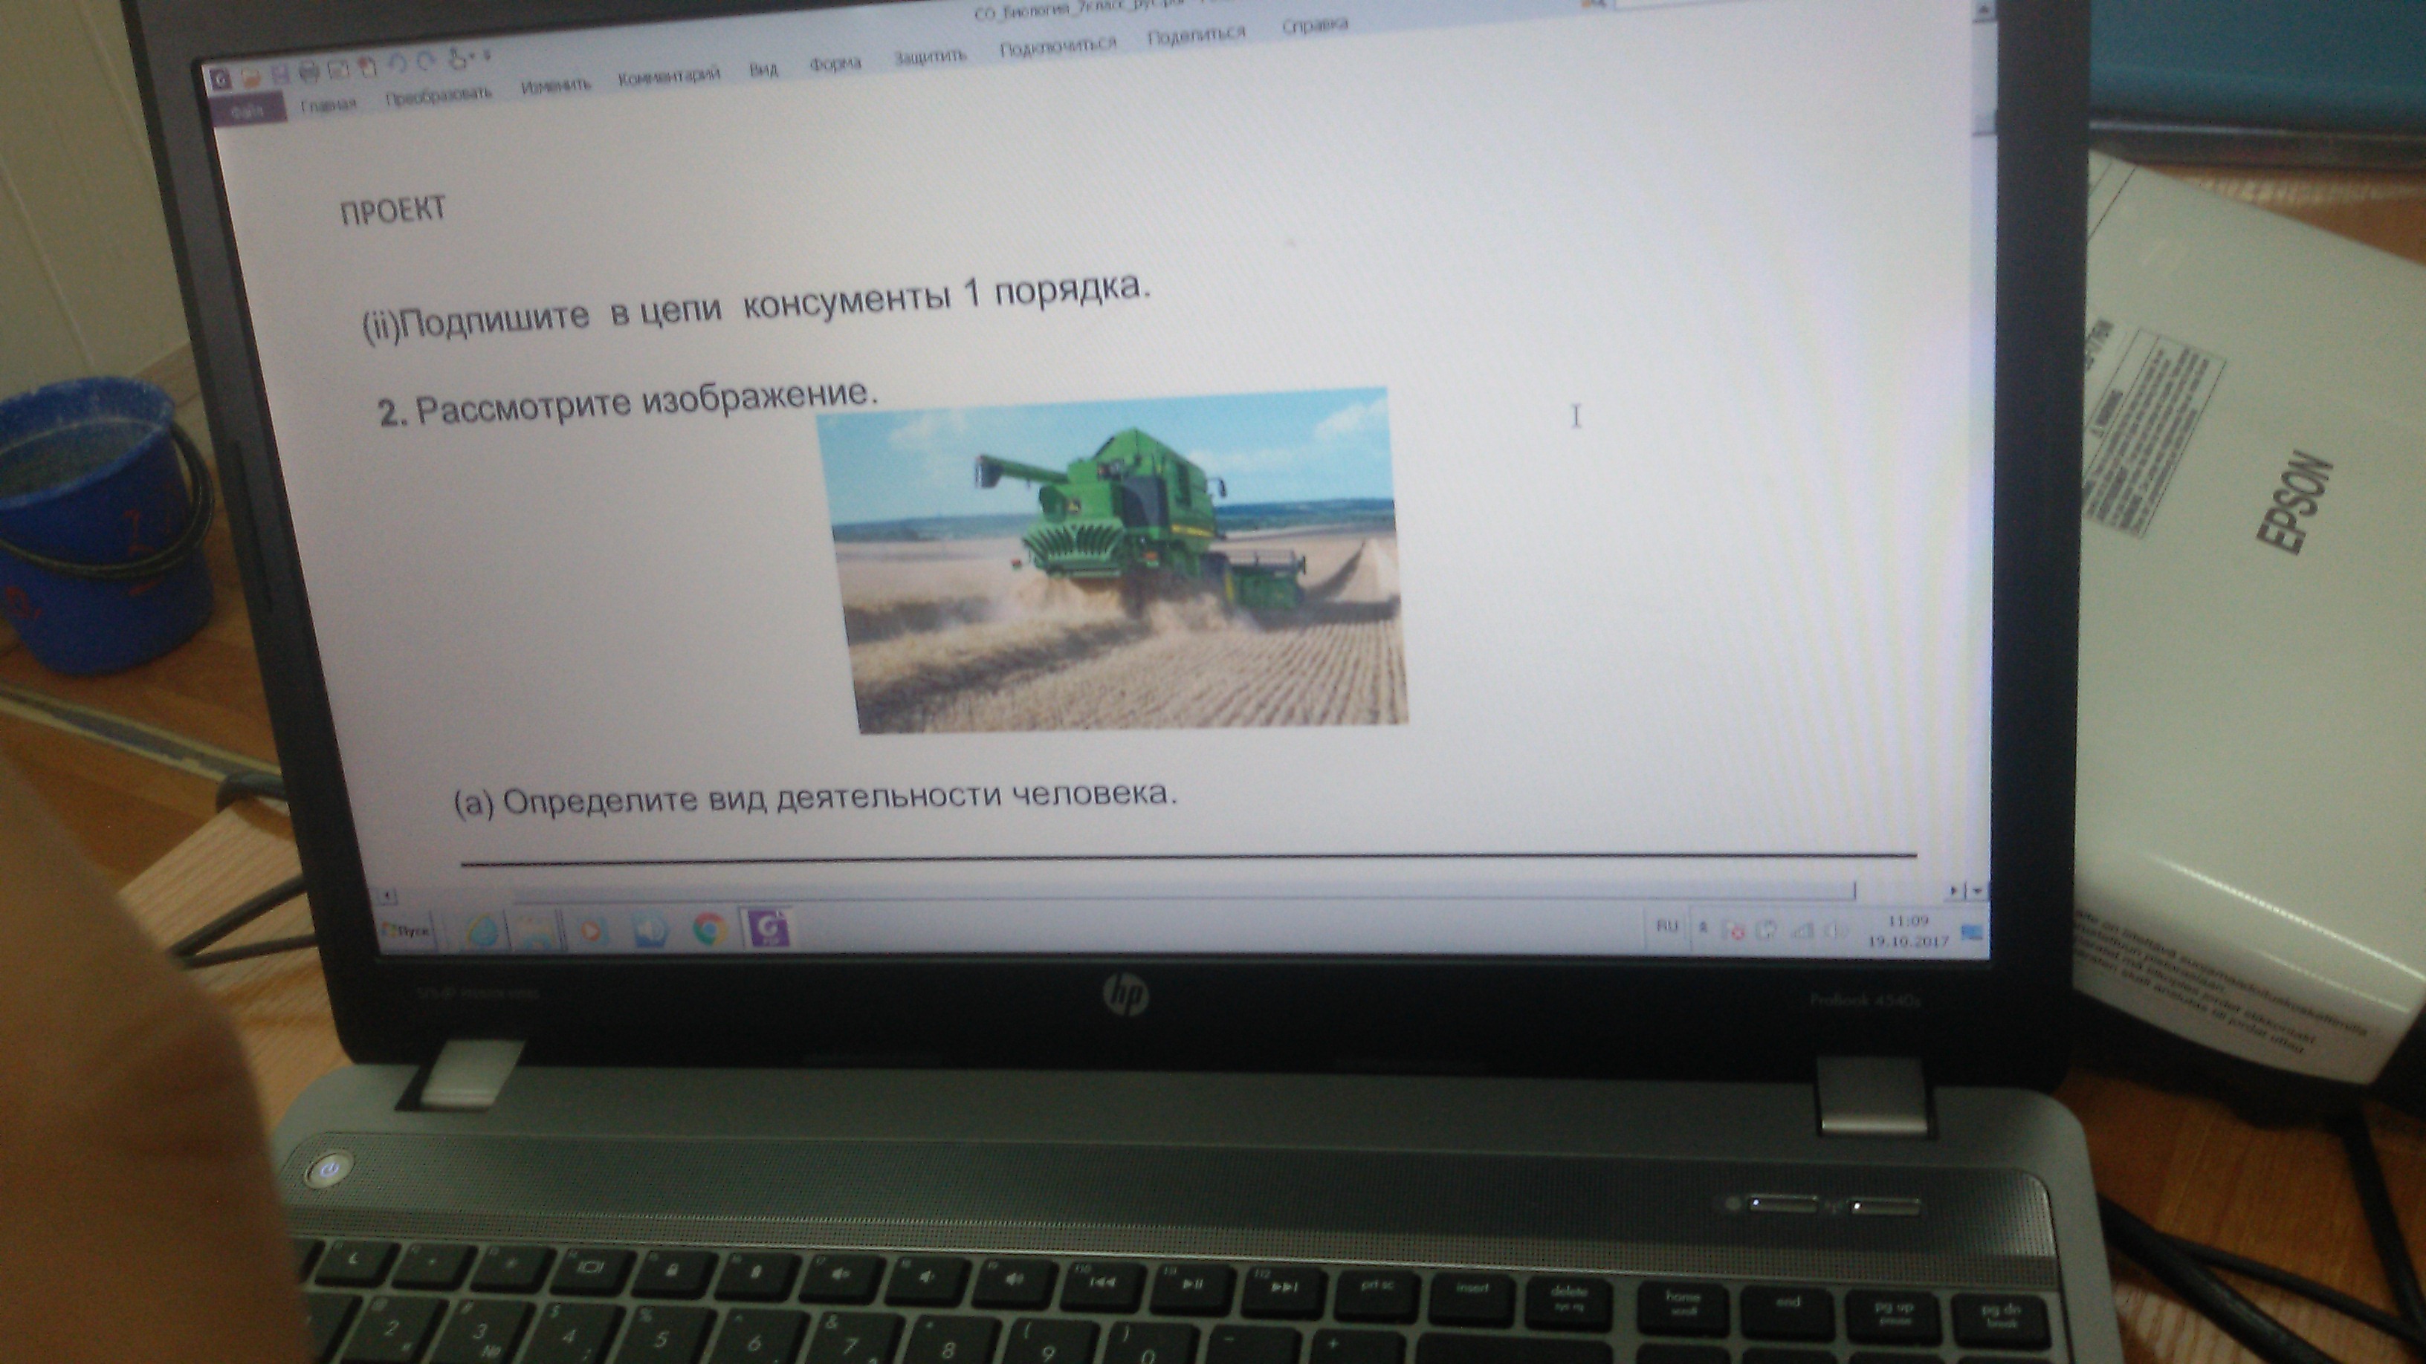Click the Open file folder icon

250,77
